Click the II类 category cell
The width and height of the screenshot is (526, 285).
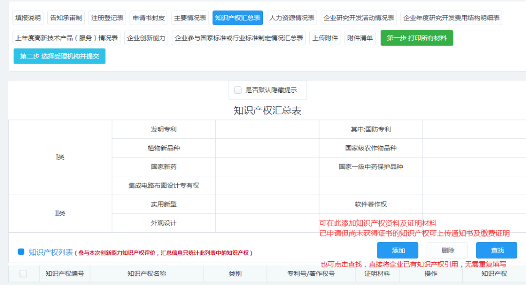coord(60,214)
